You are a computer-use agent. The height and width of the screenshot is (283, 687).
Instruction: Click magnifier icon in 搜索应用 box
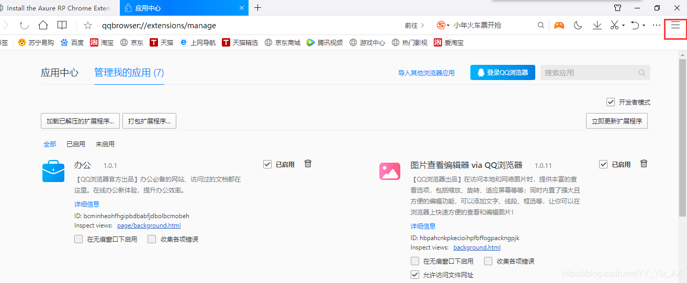coord(641,73)
